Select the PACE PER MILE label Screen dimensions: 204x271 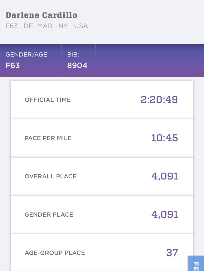(48, 138)
